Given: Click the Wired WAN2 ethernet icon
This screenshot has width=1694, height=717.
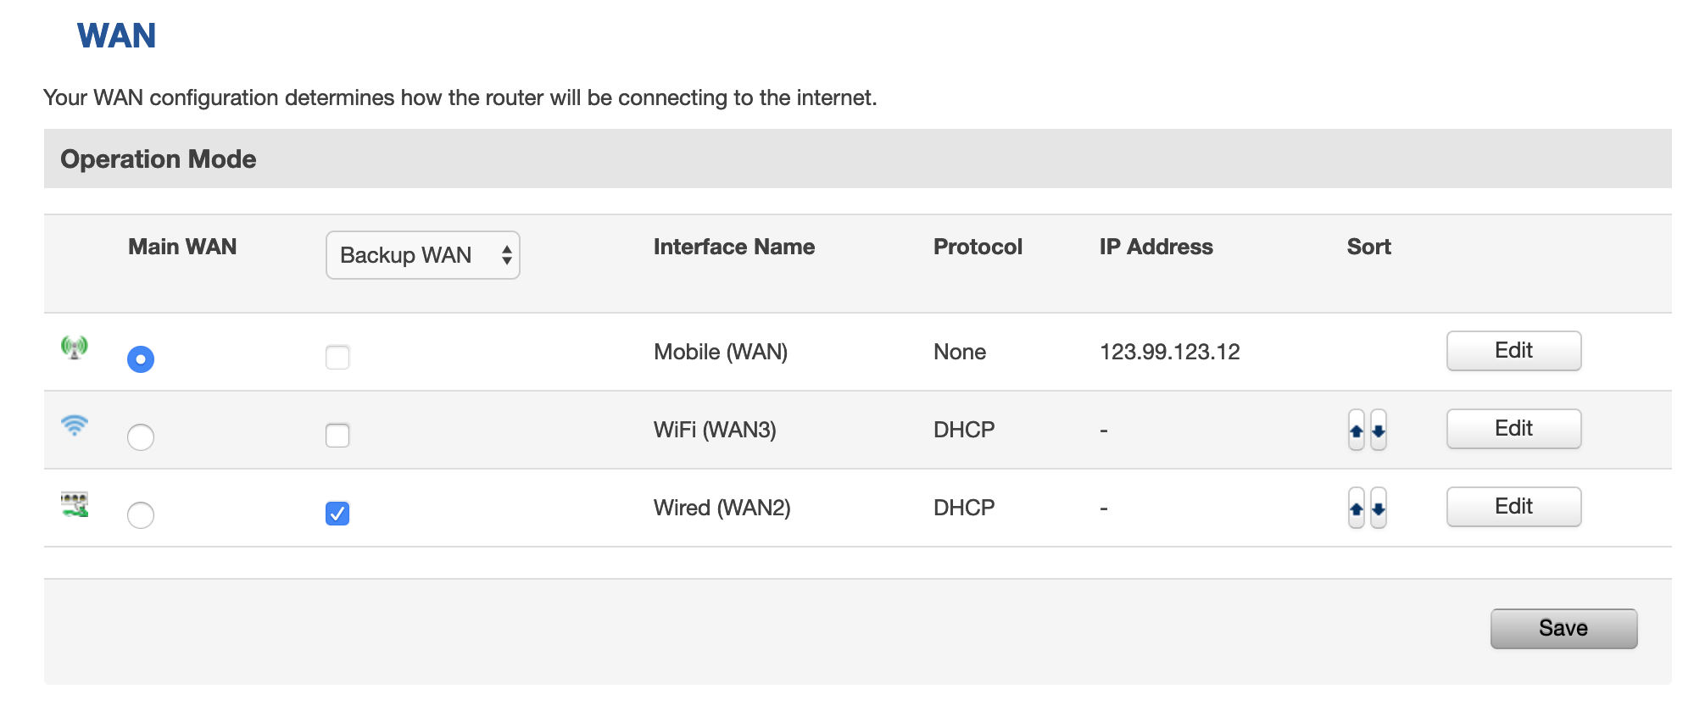Looking at the screenshot, I should (75, 504).
